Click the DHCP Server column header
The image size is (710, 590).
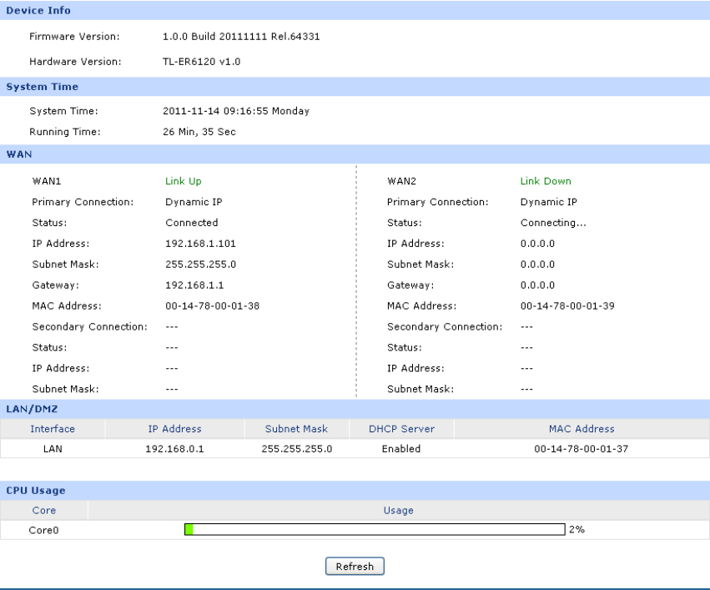pyautogui.click(x=401, y=429)
